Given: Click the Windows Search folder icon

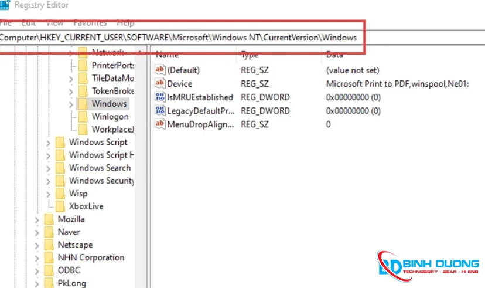Looking at the screenshot, I should tap(60, 168).
